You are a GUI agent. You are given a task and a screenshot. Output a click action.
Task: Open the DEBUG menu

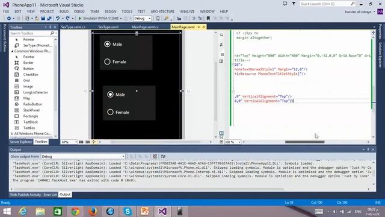tap(79, 11)
